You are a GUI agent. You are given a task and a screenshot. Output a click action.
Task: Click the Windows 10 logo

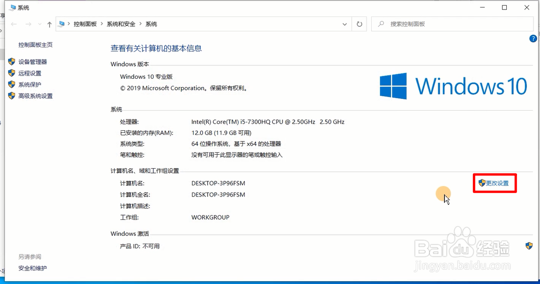click(x=453, y=86)
